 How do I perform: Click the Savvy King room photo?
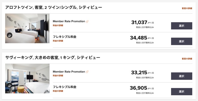(x=27, y=78)
